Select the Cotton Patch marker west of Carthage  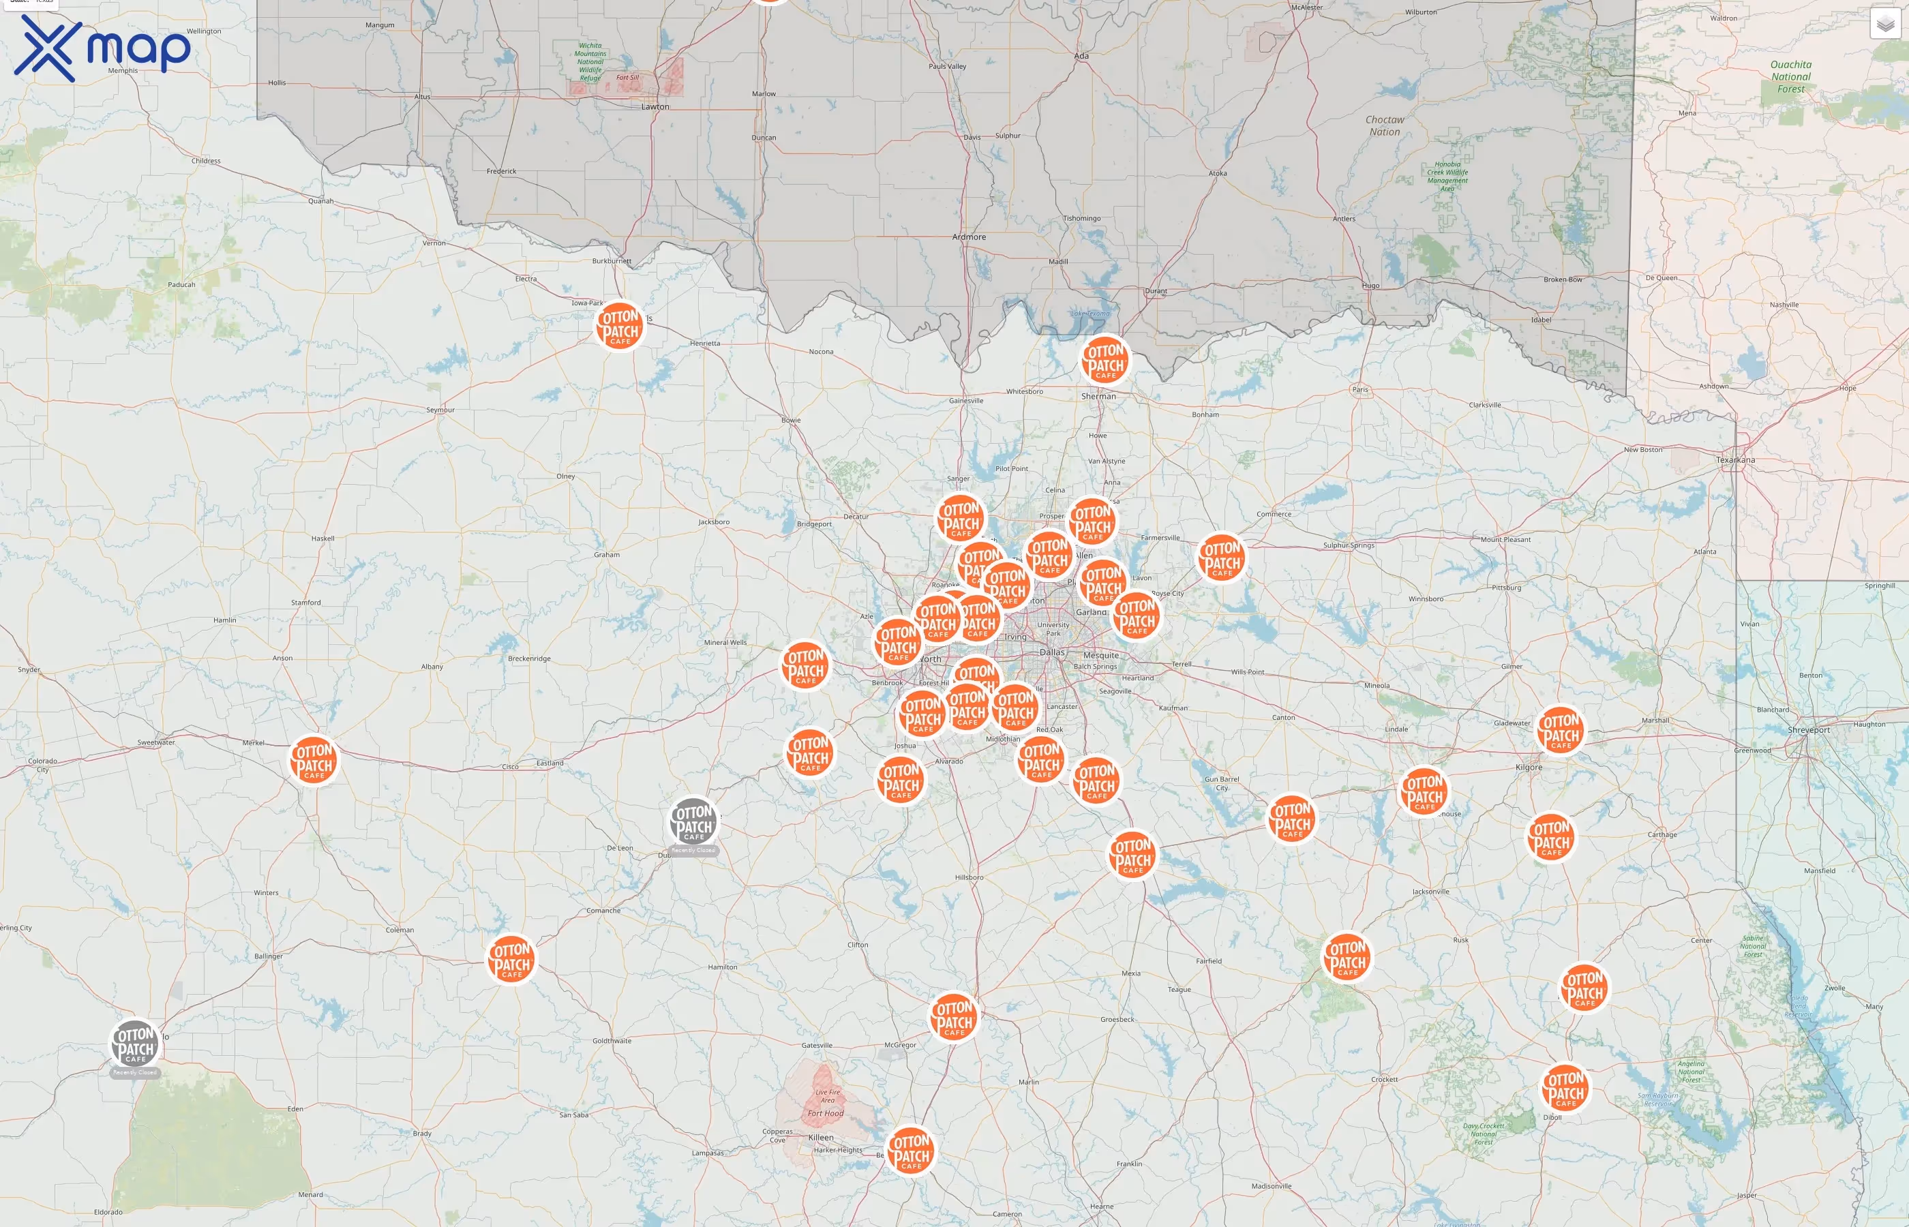[x=1551, y=836]
